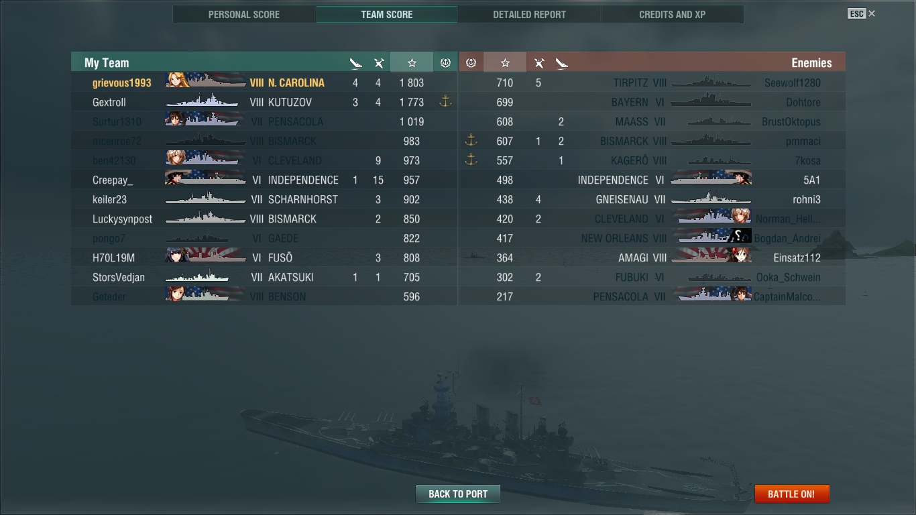Click My Team base capture anchor header icon
Viewport: 916px width, 515px height.
[445, 62]
